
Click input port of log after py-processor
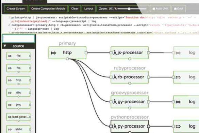coord(173,127)
